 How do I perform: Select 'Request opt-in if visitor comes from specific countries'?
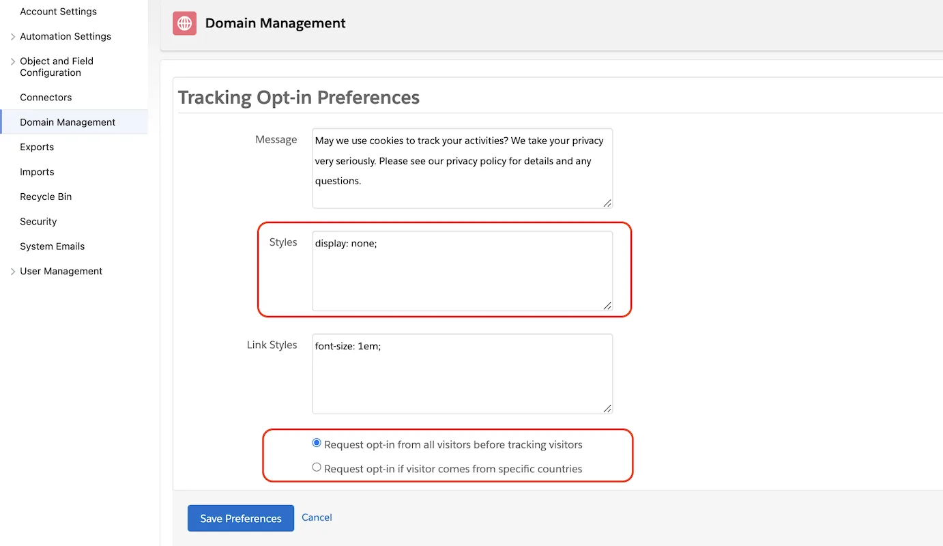click(x=317, y=468)
